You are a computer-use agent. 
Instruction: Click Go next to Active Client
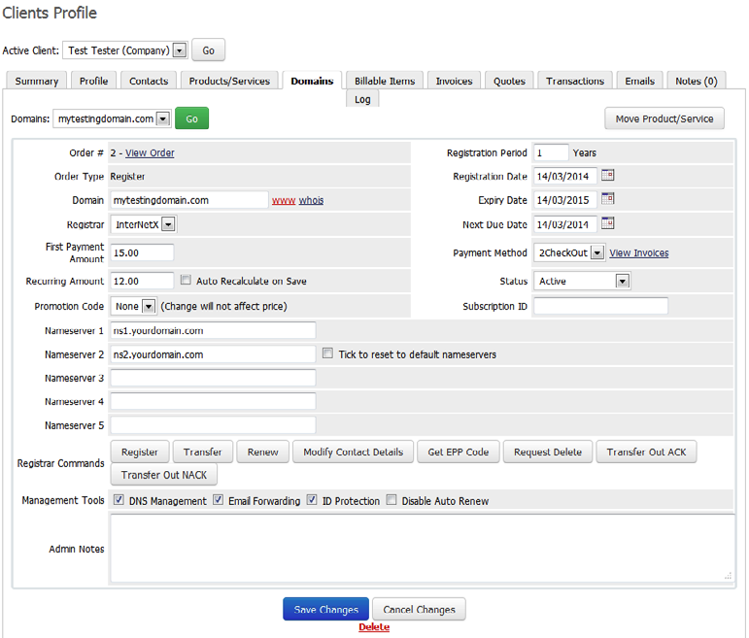coord(208,50)
